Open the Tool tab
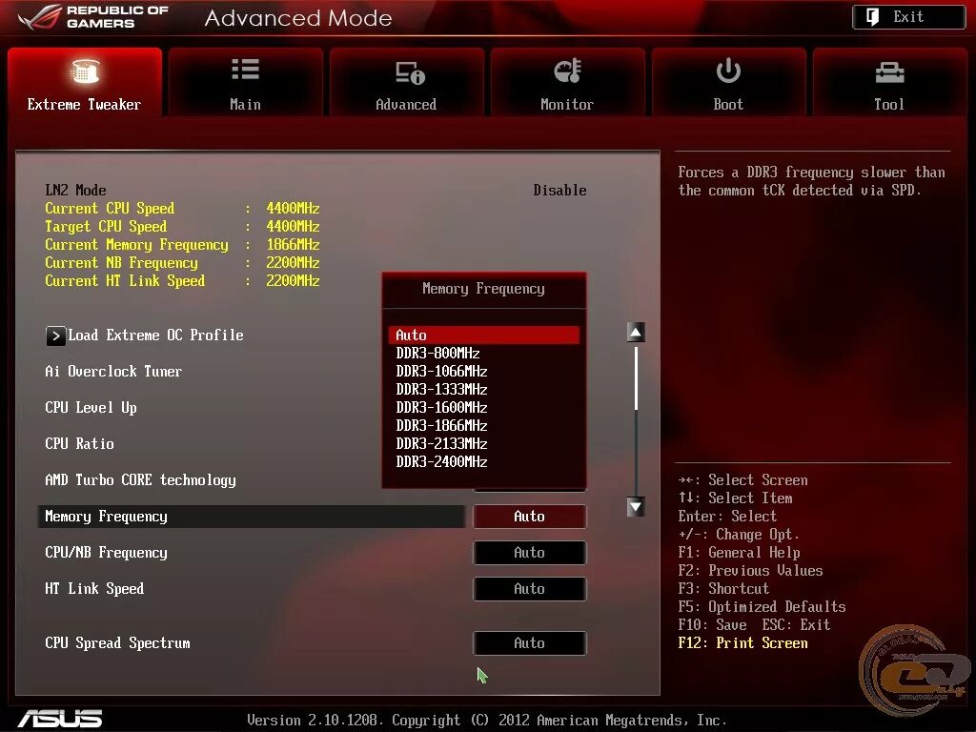 889,82
